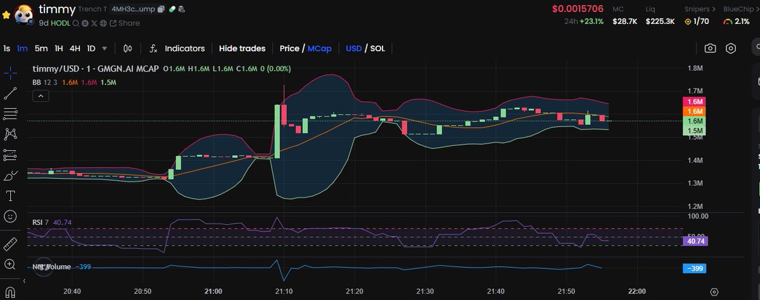Viewport: 760px width, 300px height.
Task: Click the RSI 40.74 value tag
Action: coord(696,241)
